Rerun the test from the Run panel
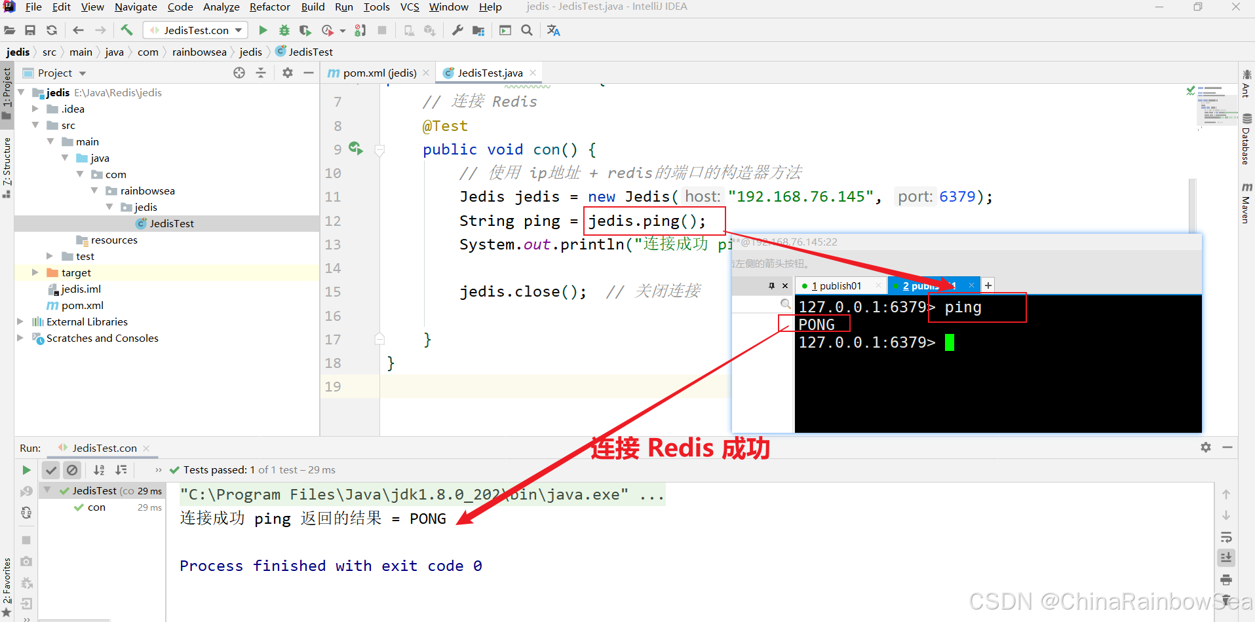 tap(26, 469)
